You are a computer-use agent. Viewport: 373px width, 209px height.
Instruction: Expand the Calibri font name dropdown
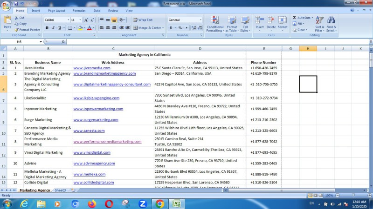pos(67,20)
